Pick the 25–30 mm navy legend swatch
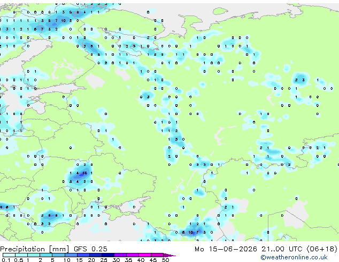339x262 pixels. [x=107, y=255]
